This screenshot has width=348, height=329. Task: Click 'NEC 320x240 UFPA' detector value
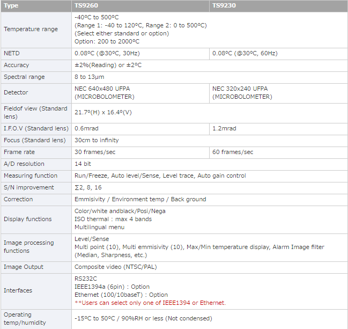[240, 89]
